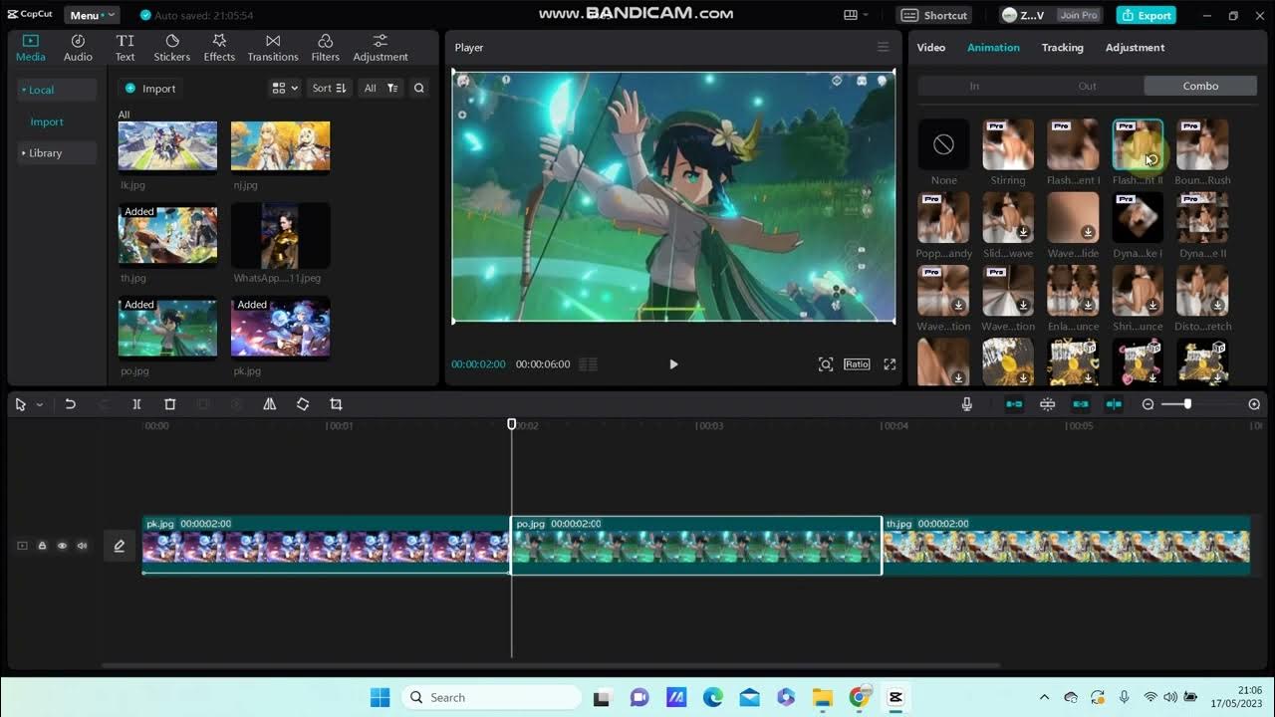Toggle main track magnet
Viewport: 1275px width, 717px height.
[x=1014, y=404]
